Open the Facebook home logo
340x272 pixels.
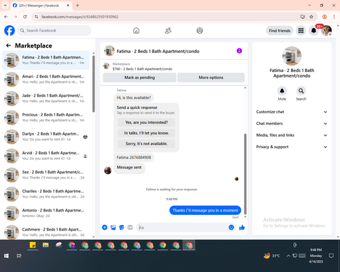click(x=10, y=31)
